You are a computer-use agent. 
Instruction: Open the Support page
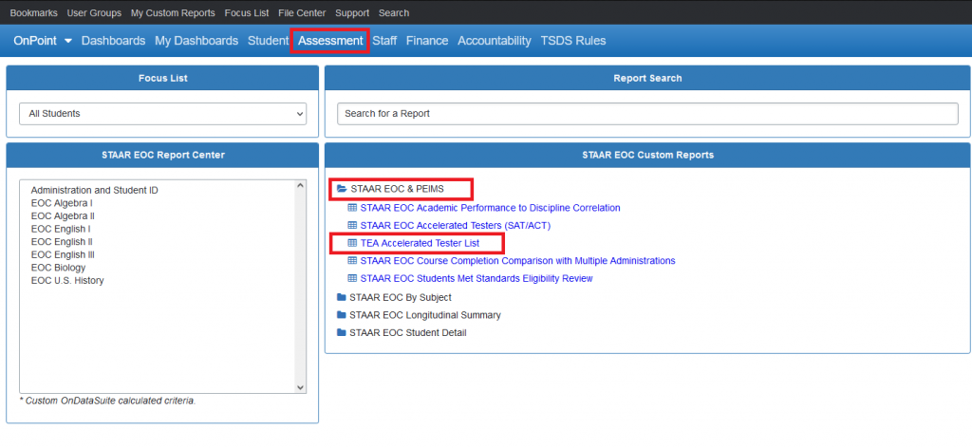(352, 12)
